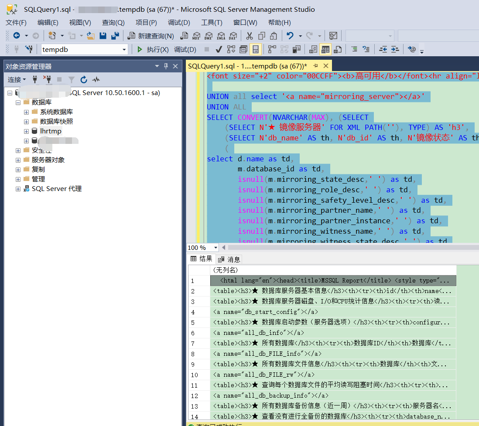Execute the query with the green arrow icon

pyautogui.click(x=140, y=49)
